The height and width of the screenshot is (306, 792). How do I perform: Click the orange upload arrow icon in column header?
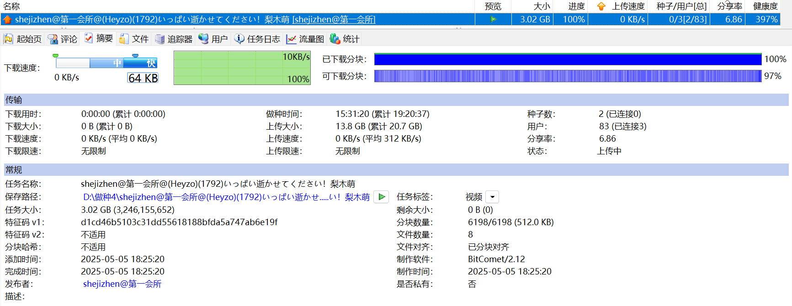601,6
